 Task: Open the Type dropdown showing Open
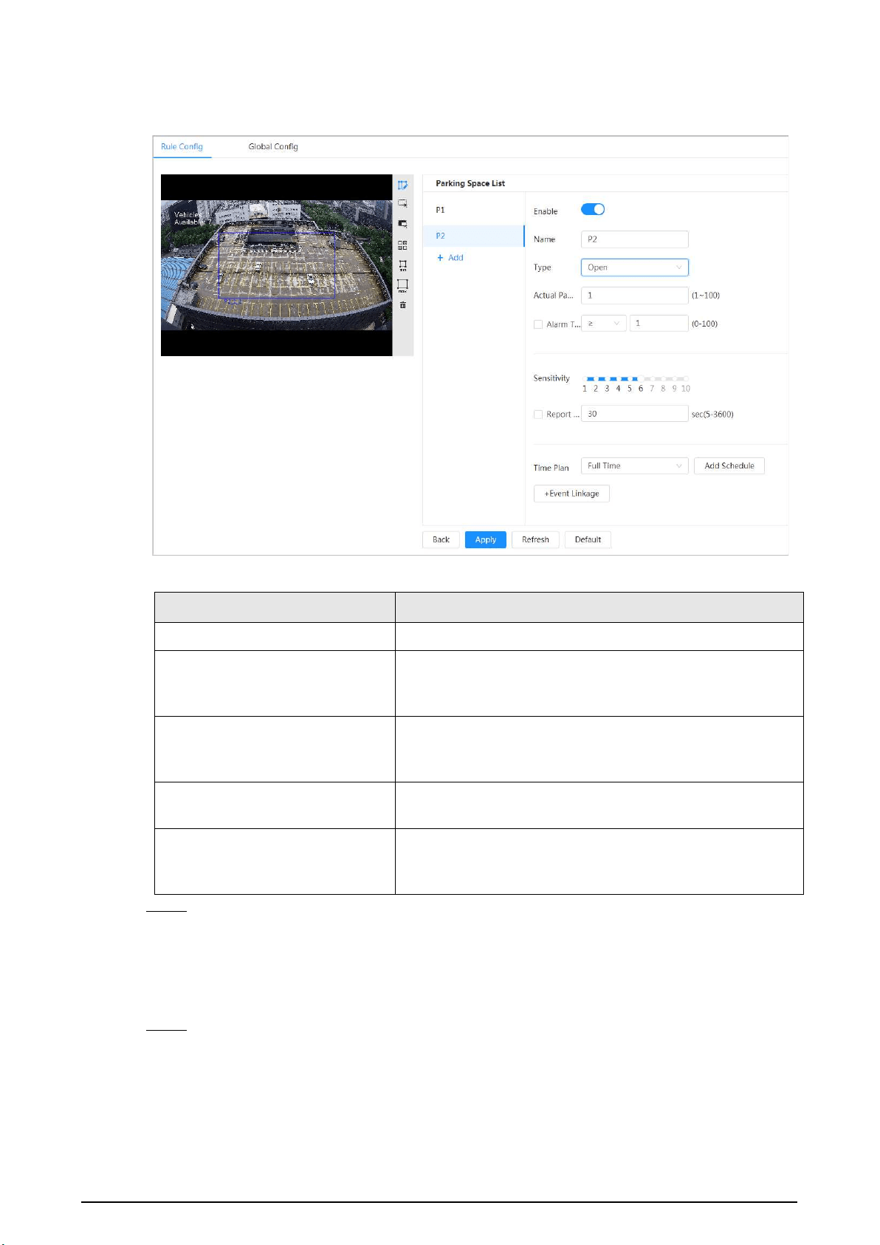(635, 267)
